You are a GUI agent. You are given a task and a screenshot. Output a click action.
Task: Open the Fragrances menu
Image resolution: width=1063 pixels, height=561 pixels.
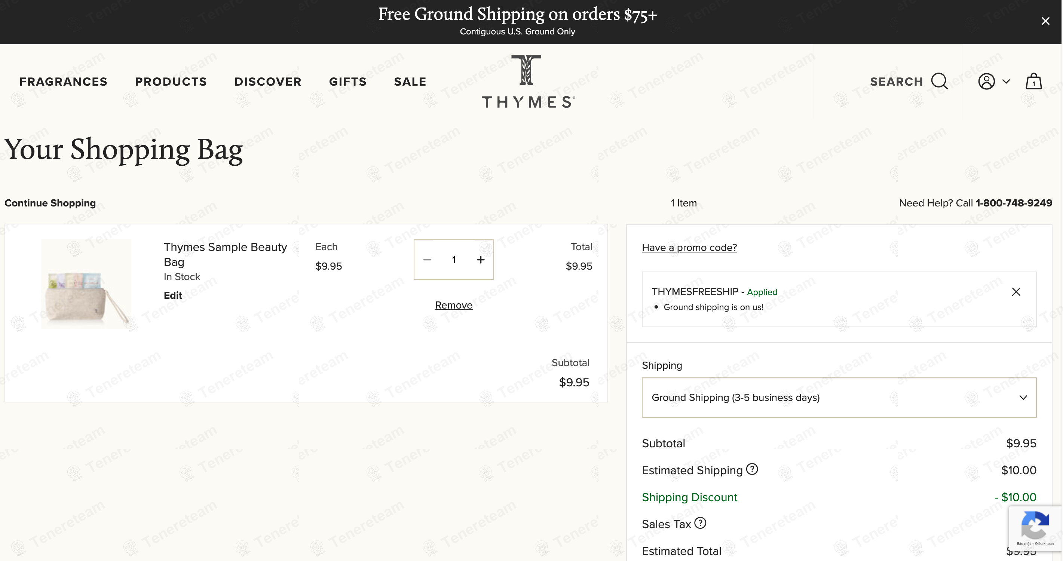coord(64,82)
